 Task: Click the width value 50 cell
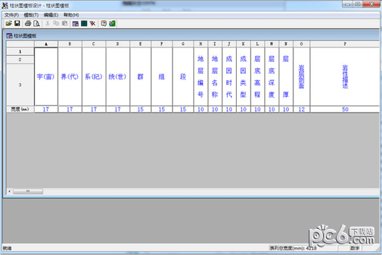click(x=345, y=109)
